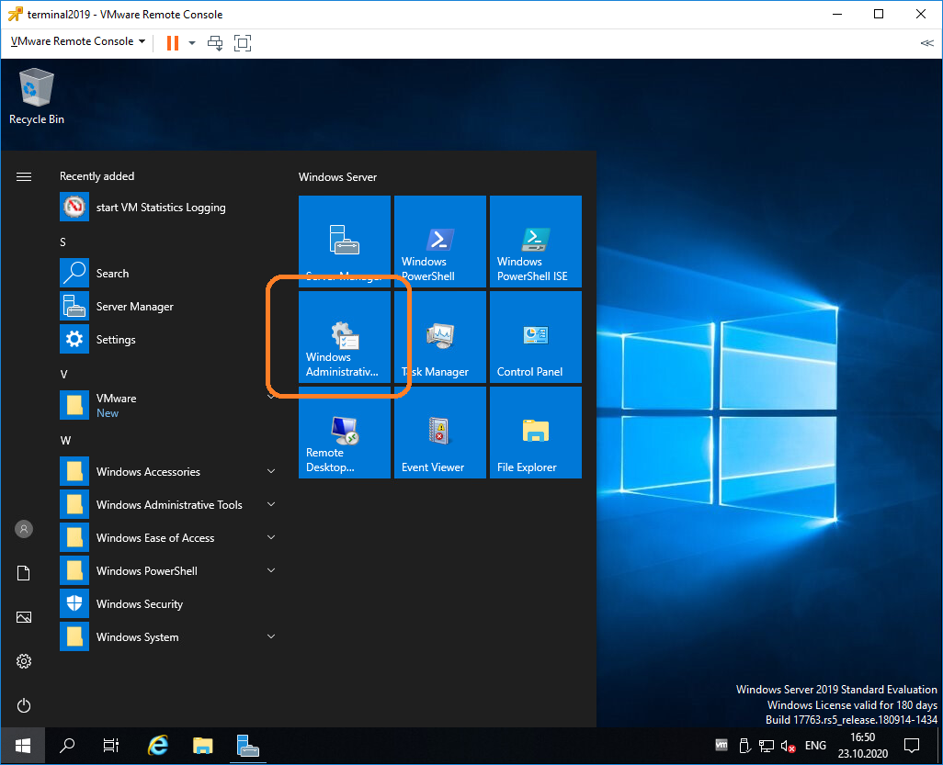Image resolution: width=943 pixels, height=765 pixels.
Task: Launch the Windows PowerShell ISE tile
Action: (x=536, y=242)
